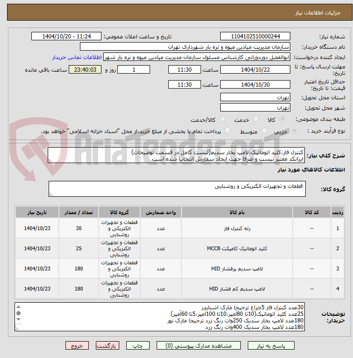Click the price validity date 1404/10/30
The height and width of the screenshot is (358, 353).
tap(255, 85)
